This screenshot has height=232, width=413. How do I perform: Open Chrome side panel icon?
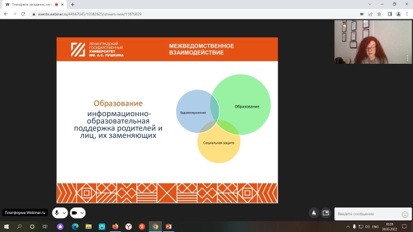[x=390, y=14]
